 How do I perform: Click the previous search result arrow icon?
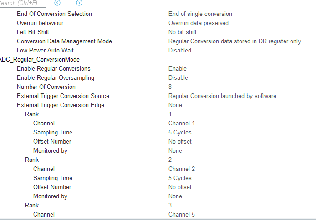point(57,3)
